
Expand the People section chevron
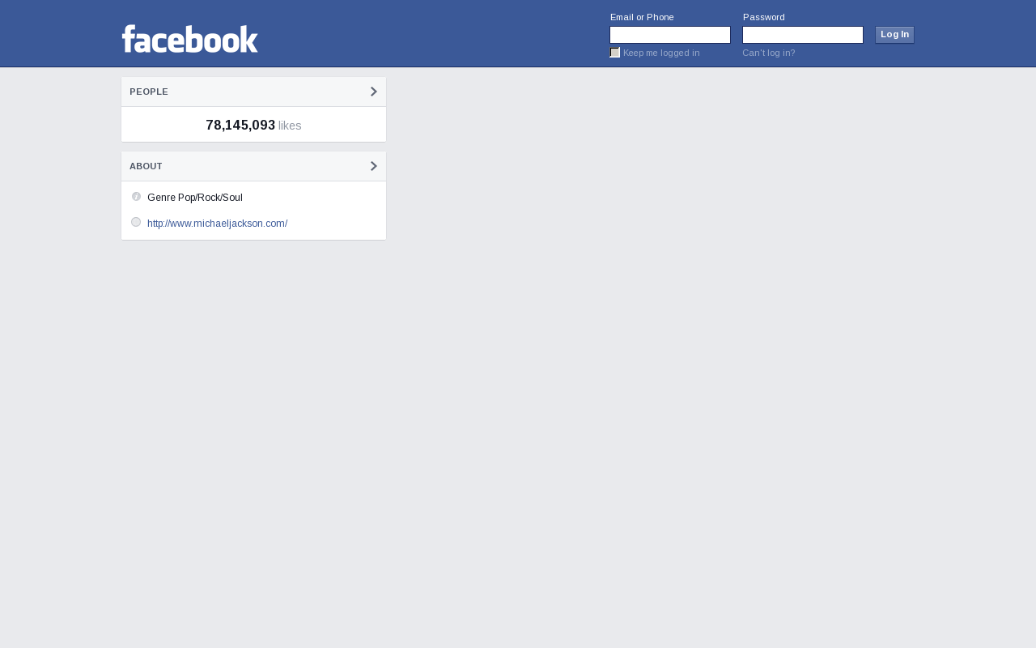coord(374,92)
